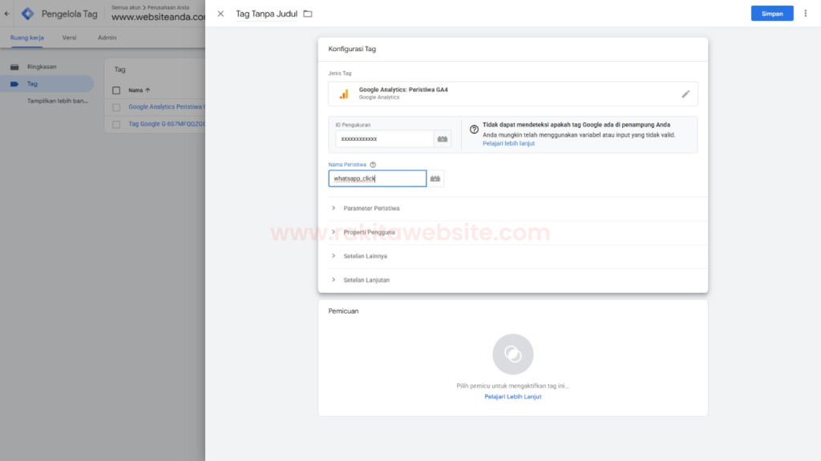Open the Google Analytics Peristiwa tag link
Image resolution: width=821 pixels, height=461 pixels.
click(167, 106)
